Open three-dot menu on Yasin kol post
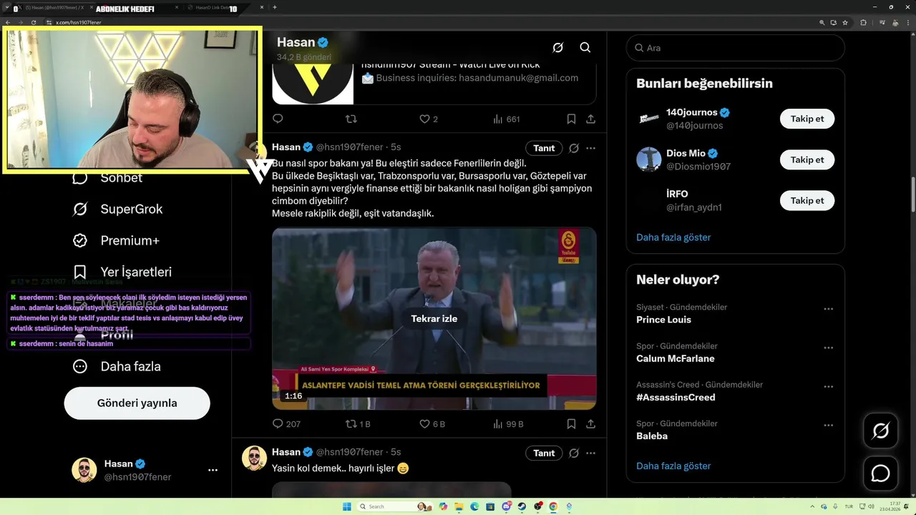Image resolution: width=916 pixels, height=515 pixels. [590, 453]
